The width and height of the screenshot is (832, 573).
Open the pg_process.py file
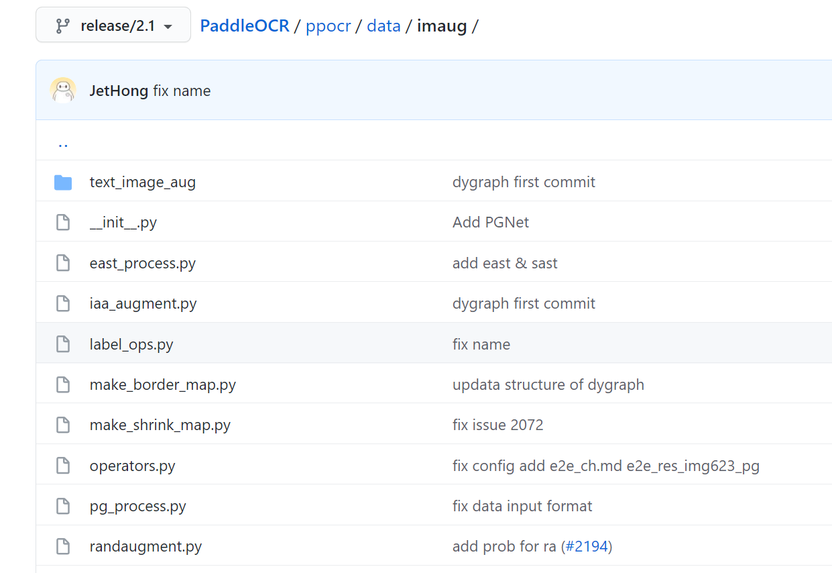point(137,506)
